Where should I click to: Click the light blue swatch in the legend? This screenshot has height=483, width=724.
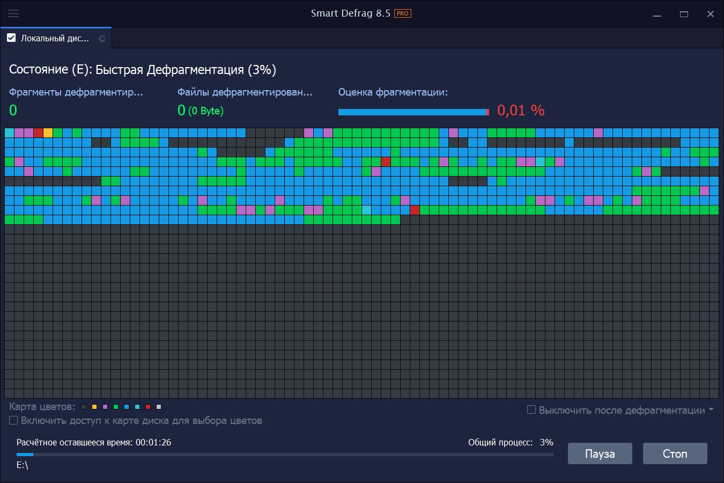(x=137, y=407)
